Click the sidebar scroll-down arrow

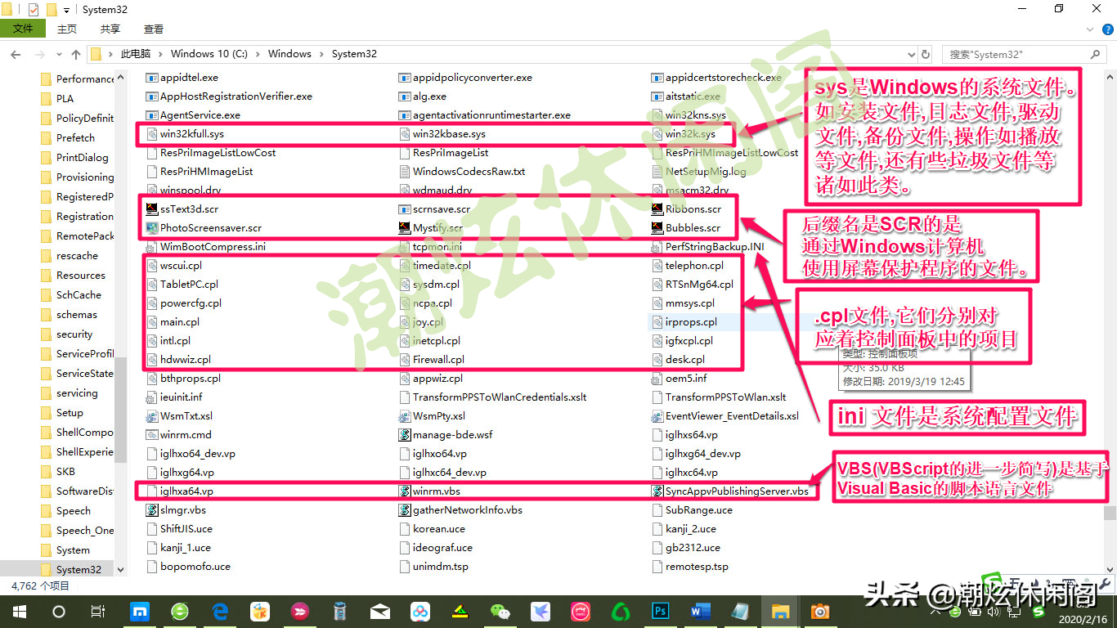121,569
